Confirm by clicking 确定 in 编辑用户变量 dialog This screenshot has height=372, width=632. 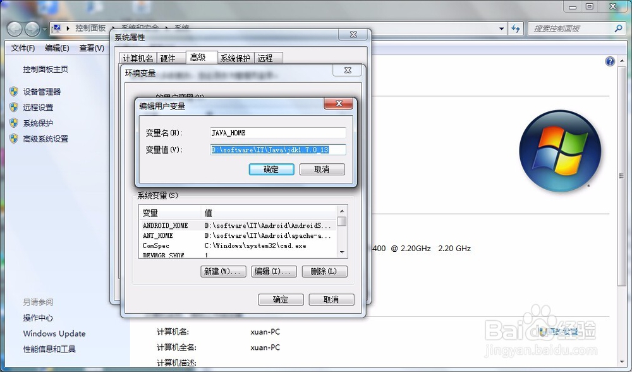(x=271, y=169)
